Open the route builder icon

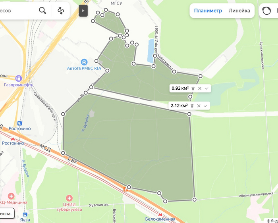pos(61,11)
